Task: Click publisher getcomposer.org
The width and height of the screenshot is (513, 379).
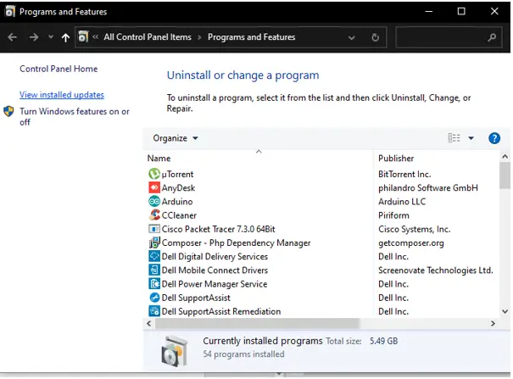Action: pyautogui.click(x=411, y=243)
